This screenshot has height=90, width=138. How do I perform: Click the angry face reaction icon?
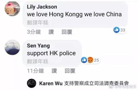click(90, 60)
